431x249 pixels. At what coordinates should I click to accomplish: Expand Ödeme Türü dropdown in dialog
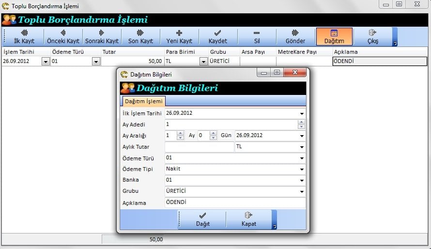[302, 158]
